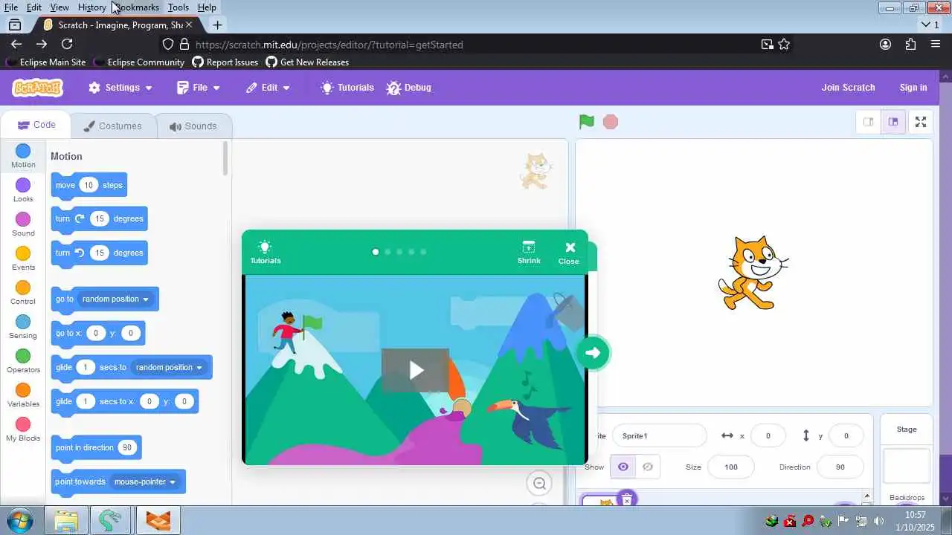Image resolution: width=952 pixels, height=535 pixels.
Task: Select the Sensing block category
Action: click(x=23, y=327)
